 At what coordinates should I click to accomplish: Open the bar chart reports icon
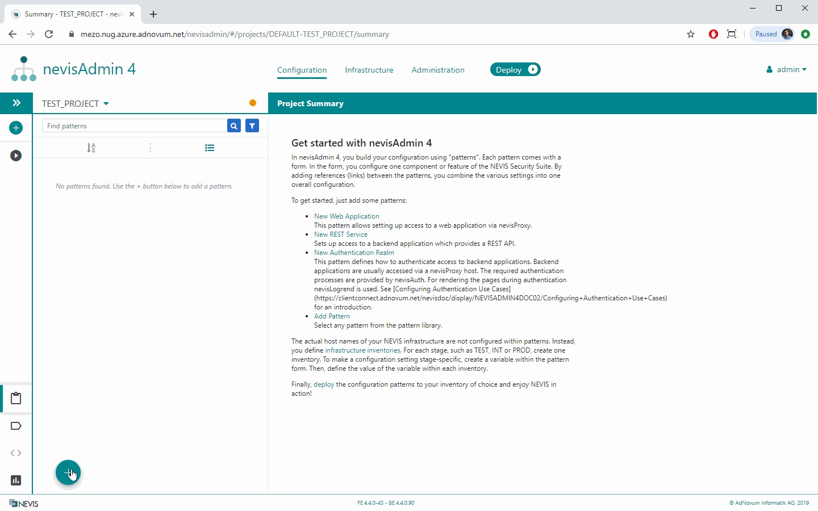click(16, 480)
